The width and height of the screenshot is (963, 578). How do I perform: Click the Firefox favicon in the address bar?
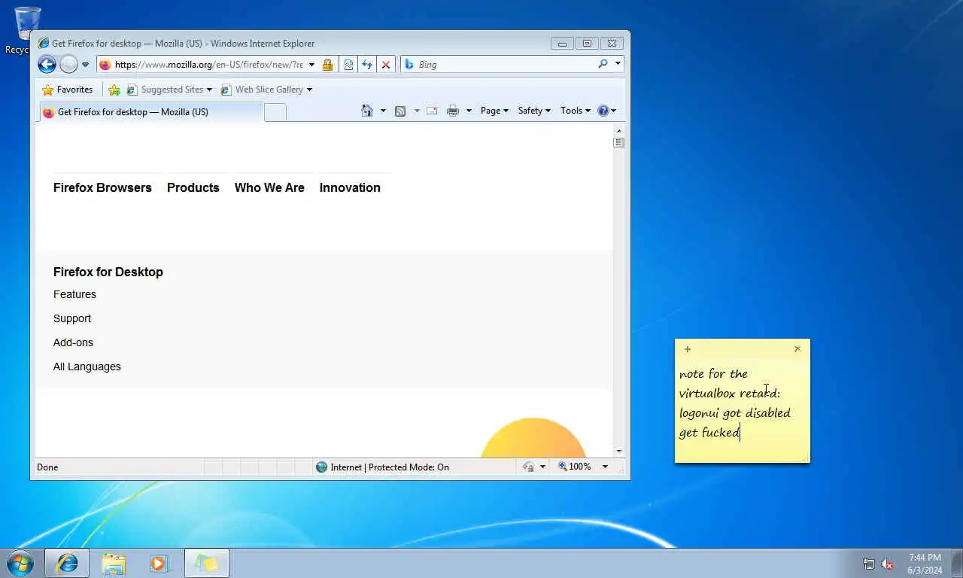tap(105, 65)
